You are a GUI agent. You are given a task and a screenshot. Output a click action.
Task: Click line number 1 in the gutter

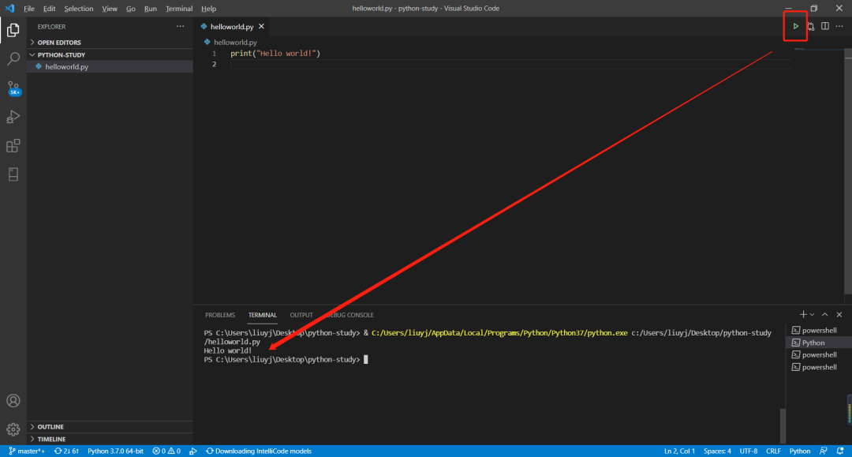coord(214,53)
